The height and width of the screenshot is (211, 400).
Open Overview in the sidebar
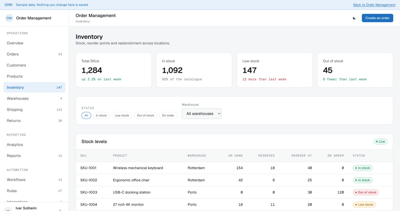click(x=34, y=43)
